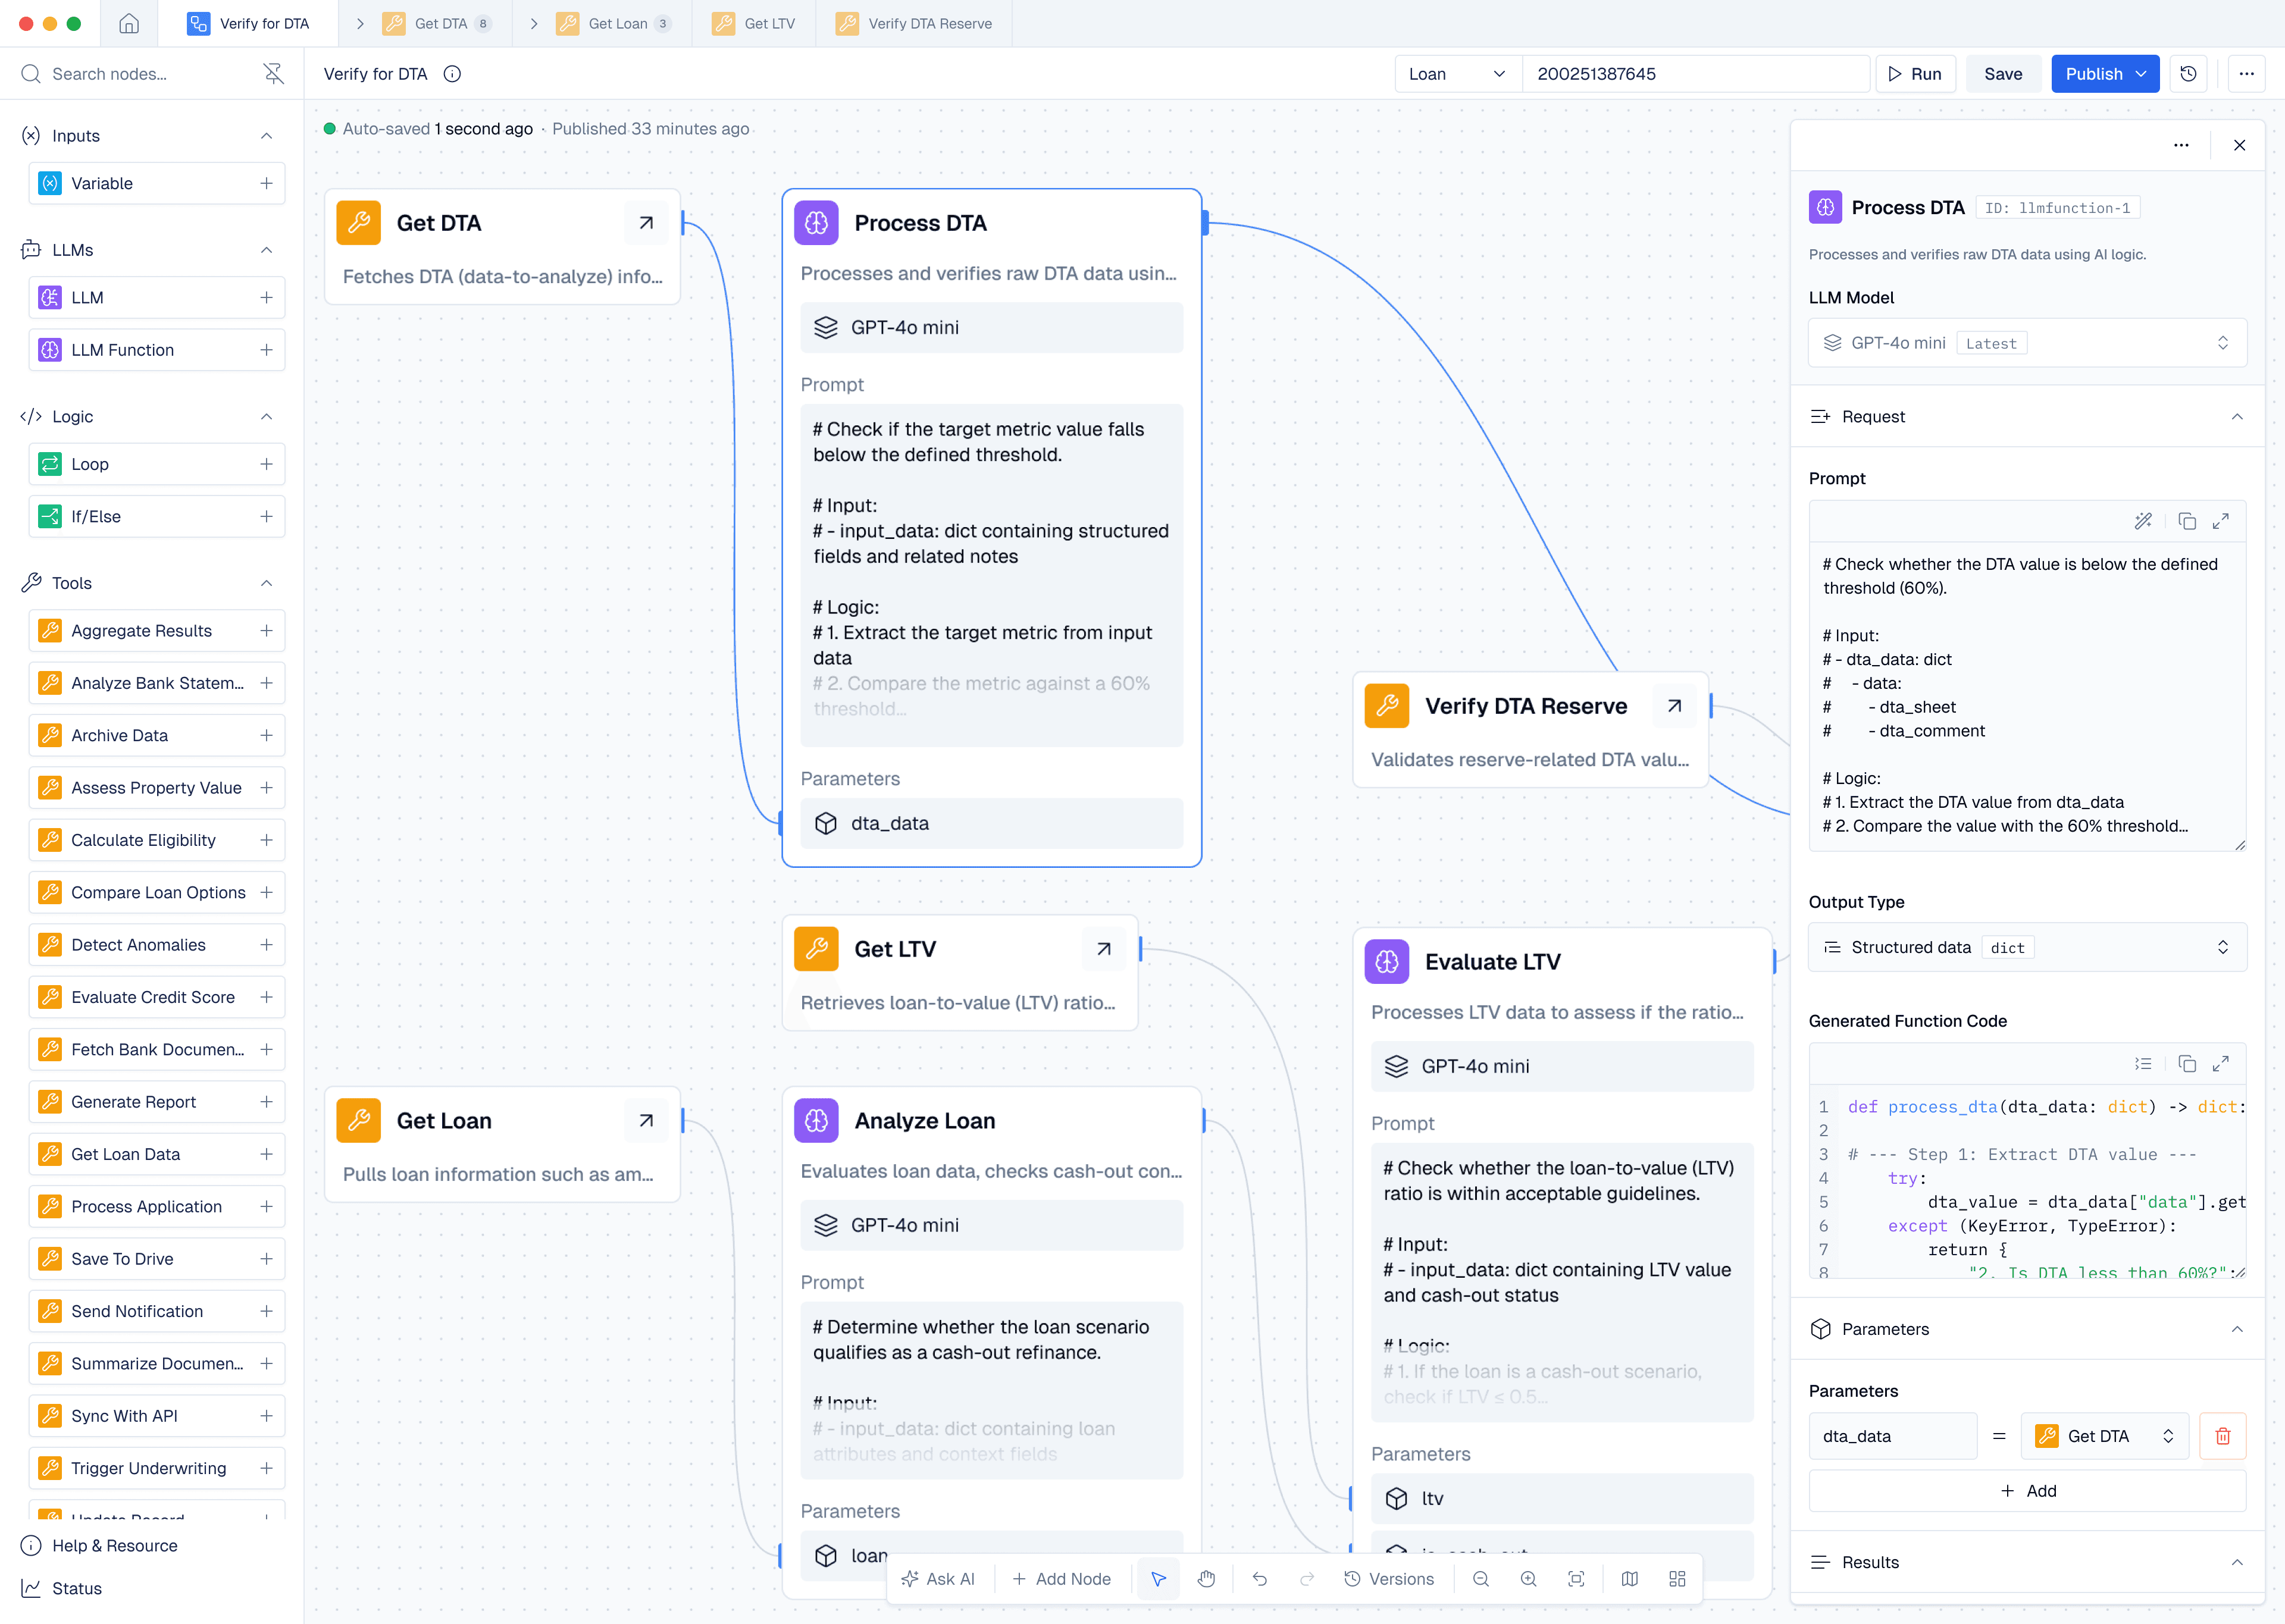Viewport: 2285px width, 1624px height.
Task: Click the magic wand icon above the Prompt
Action: tap(2143, 521)
